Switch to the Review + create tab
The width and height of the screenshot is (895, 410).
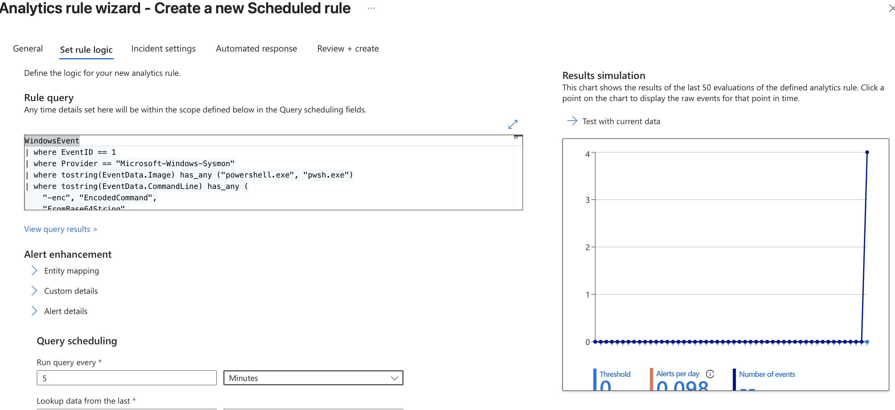pos(348,48)
